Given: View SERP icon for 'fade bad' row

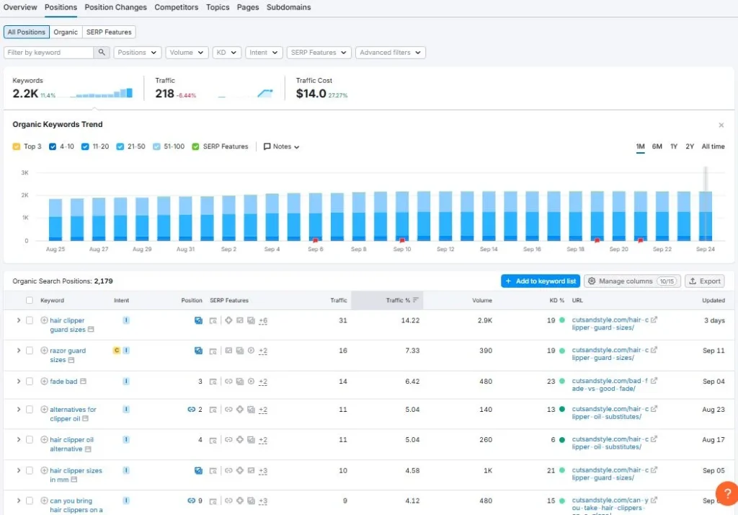Looking at the screenshot, I should (x=213, y=382).
